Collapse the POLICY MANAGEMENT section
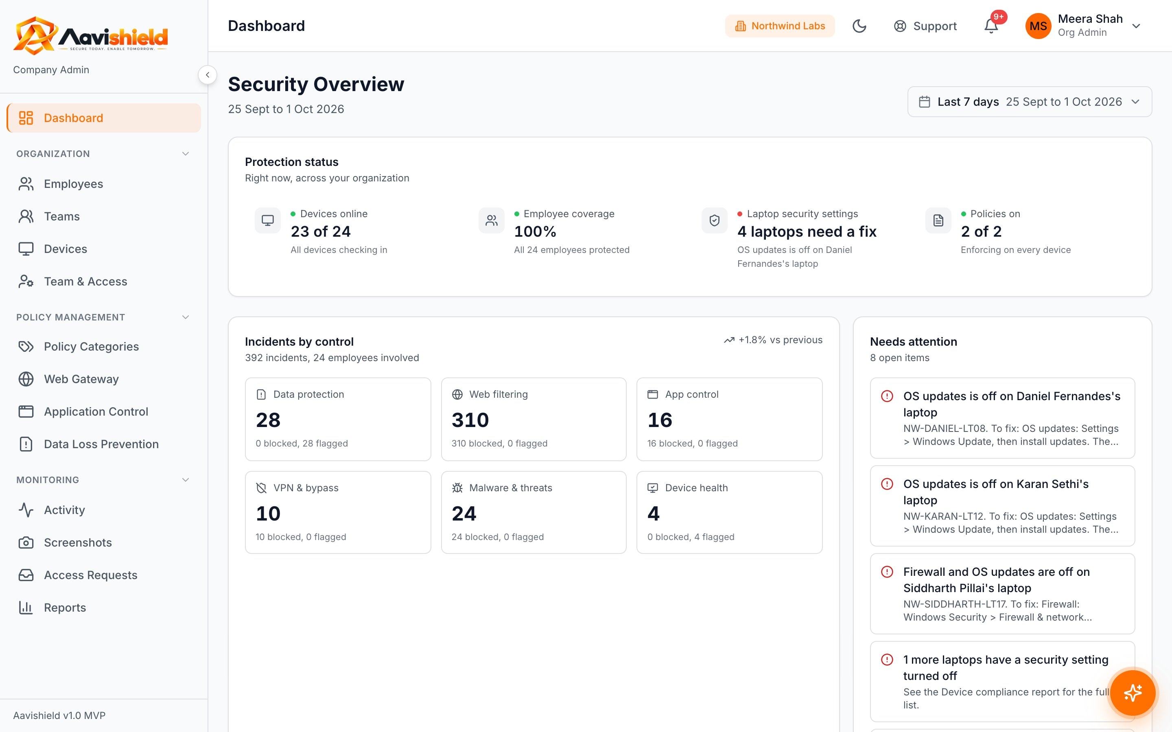This screenshot has height=732, width=1172. [104, 317]
